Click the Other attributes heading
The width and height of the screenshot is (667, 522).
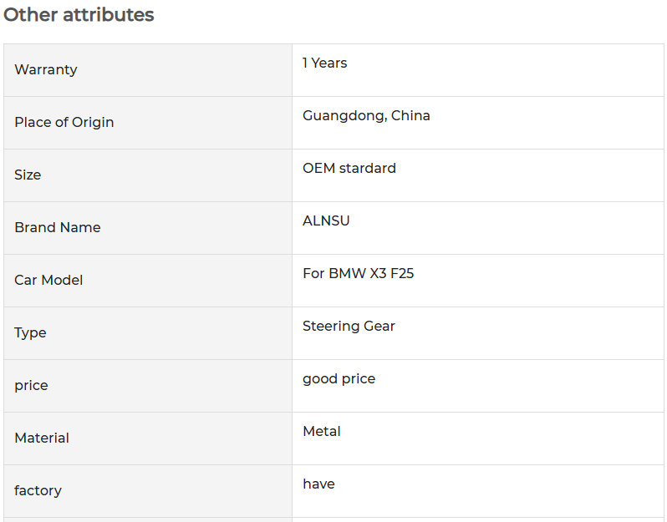pyautogui.click(x=79, y=15)
